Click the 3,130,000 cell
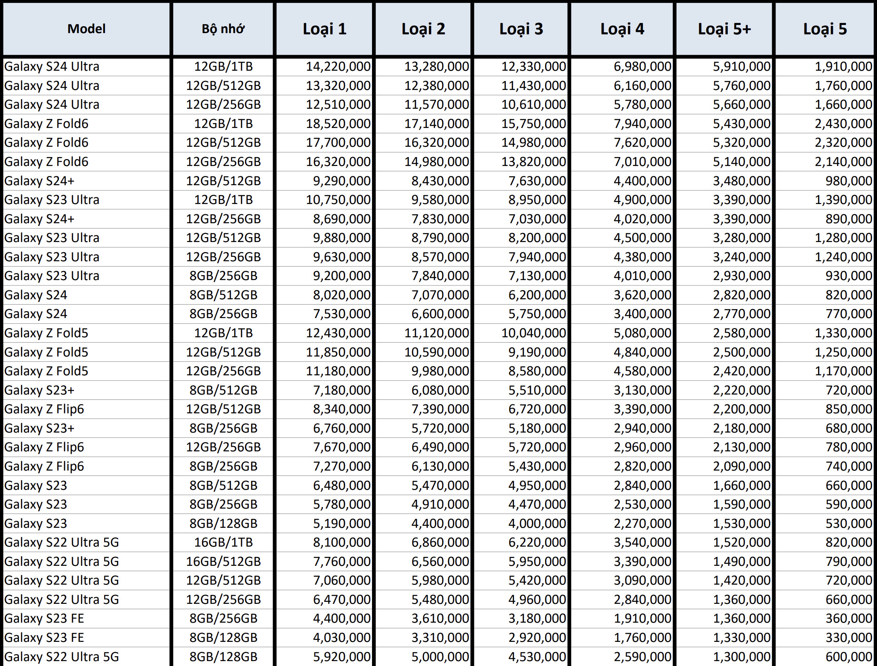The height and width of the screenshot is (666, 877). point(622,390)
